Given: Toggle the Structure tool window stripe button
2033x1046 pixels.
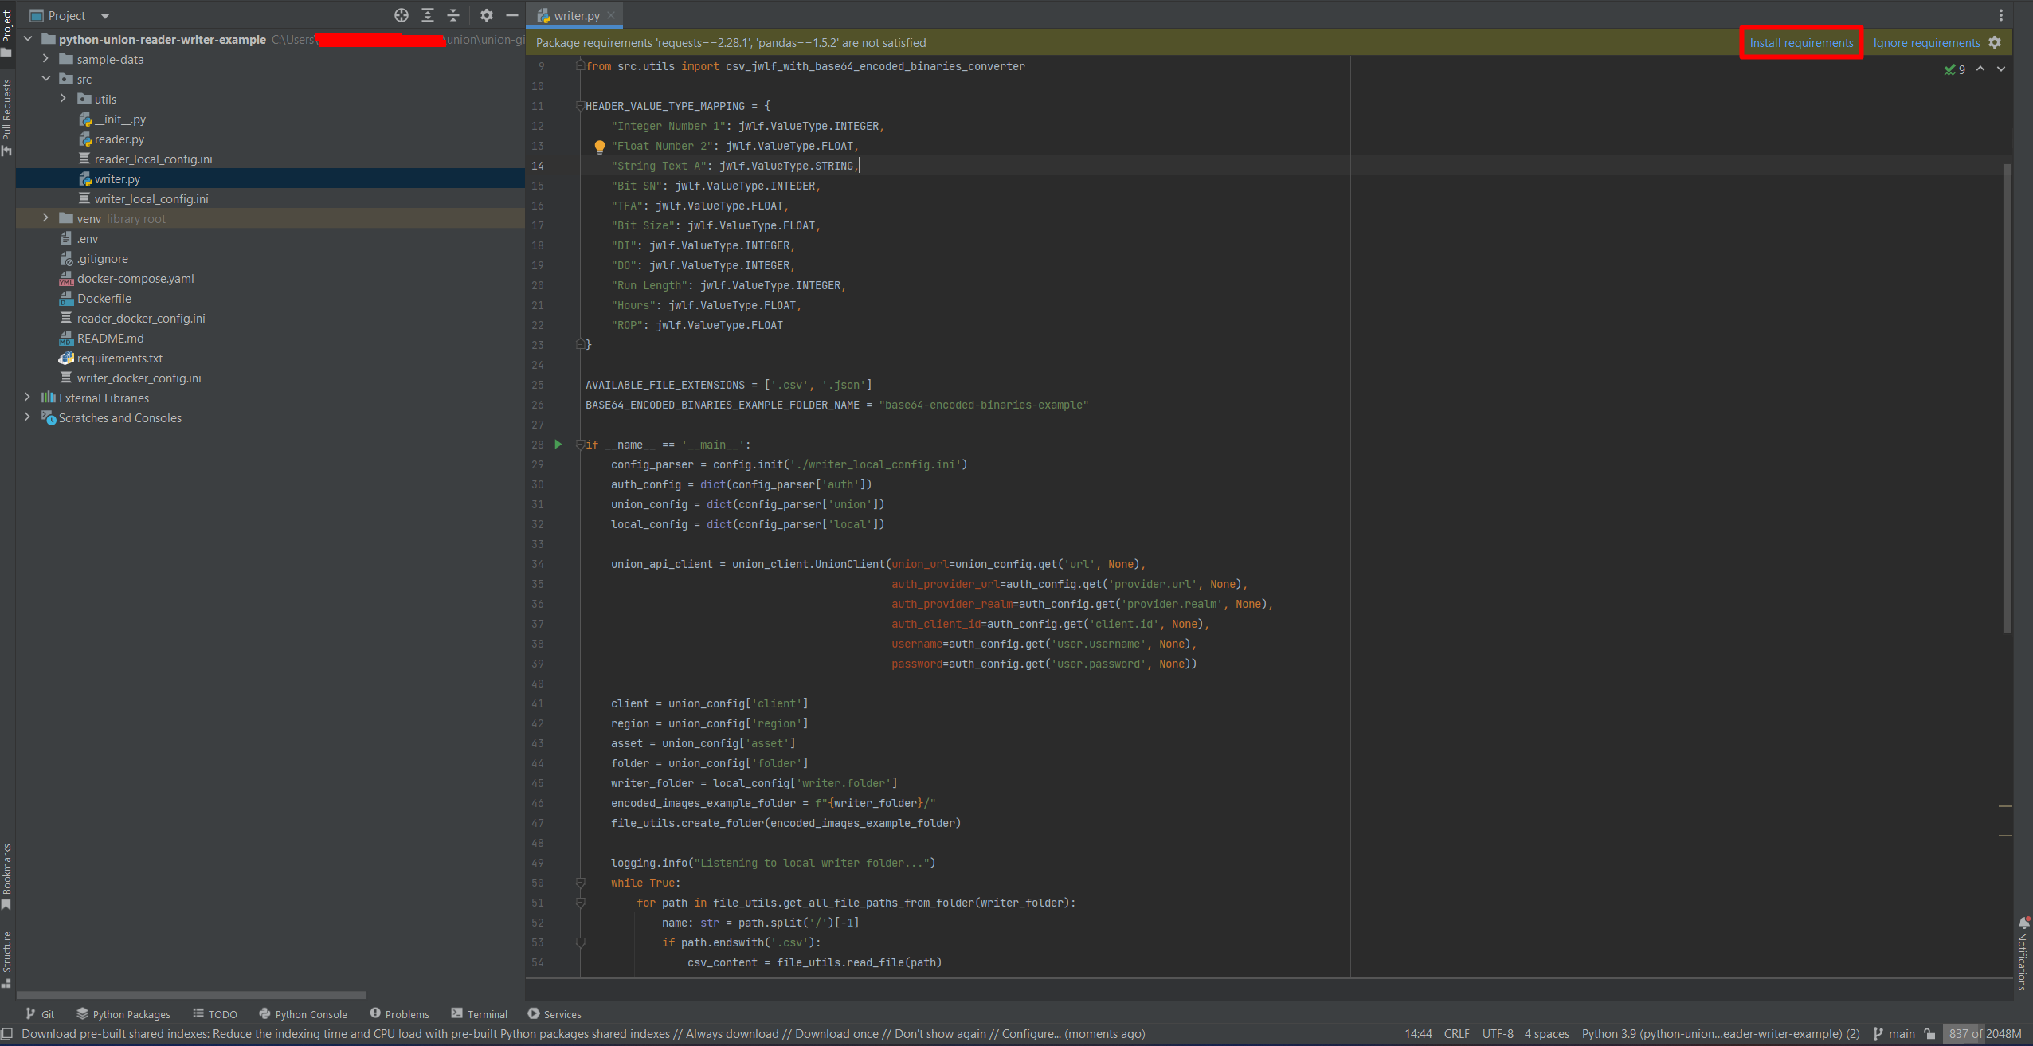Looking at the screenshot, I should [x=7, y=958].
